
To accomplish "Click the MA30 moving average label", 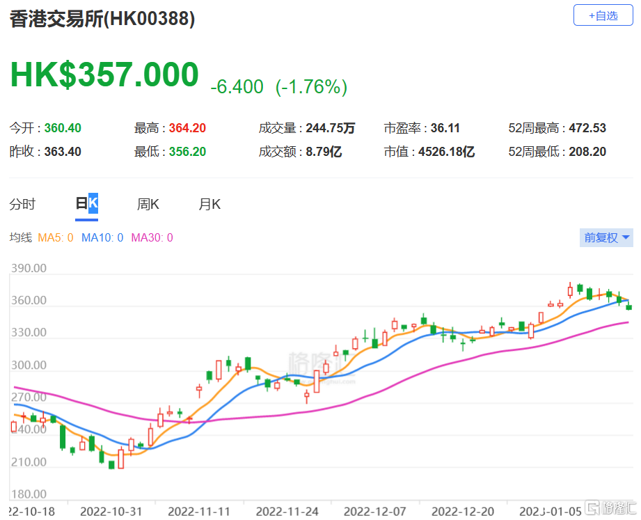I will coord(152,237).
